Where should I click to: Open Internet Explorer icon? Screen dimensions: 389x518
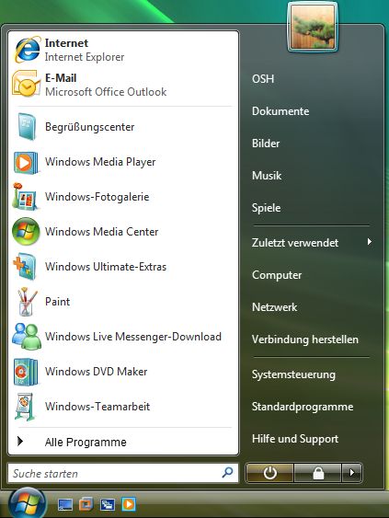pyautogui.click(x=27, y=50)
